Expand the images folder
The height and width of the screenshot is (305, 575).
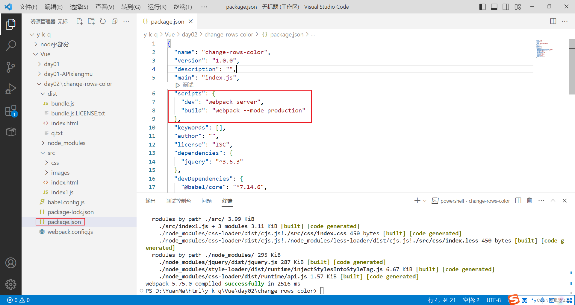[x=79, y=173]
